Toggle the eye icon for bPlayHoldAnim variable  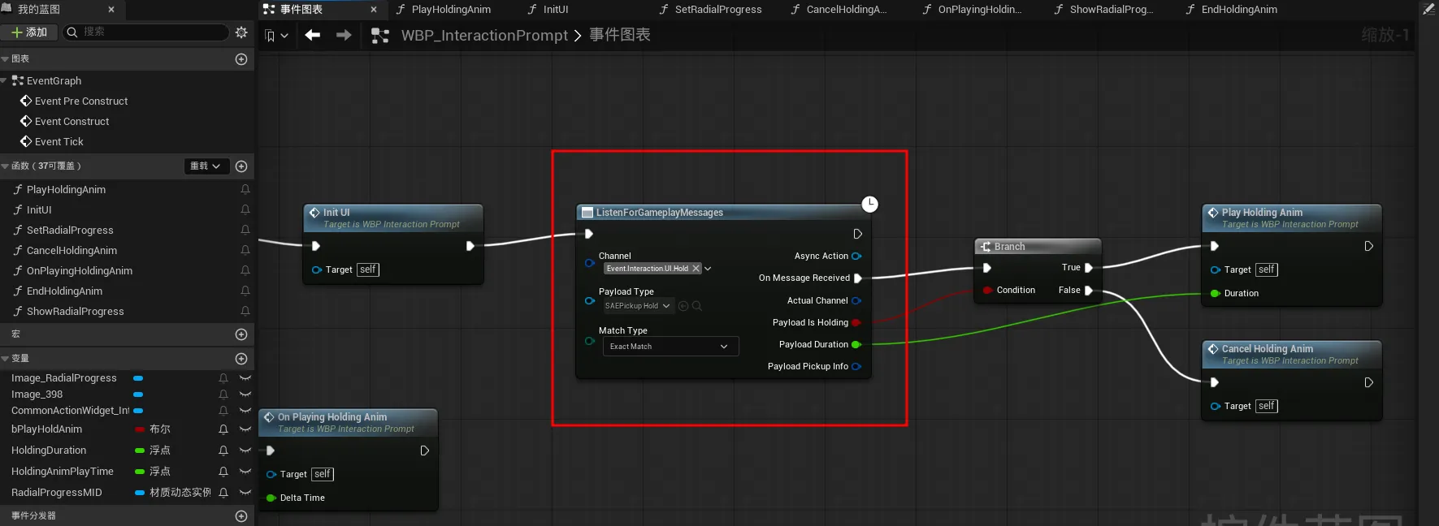point(245,429)
